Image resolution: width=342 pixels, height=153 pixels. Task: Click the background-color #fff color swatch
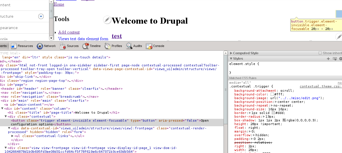click(272, 94)
